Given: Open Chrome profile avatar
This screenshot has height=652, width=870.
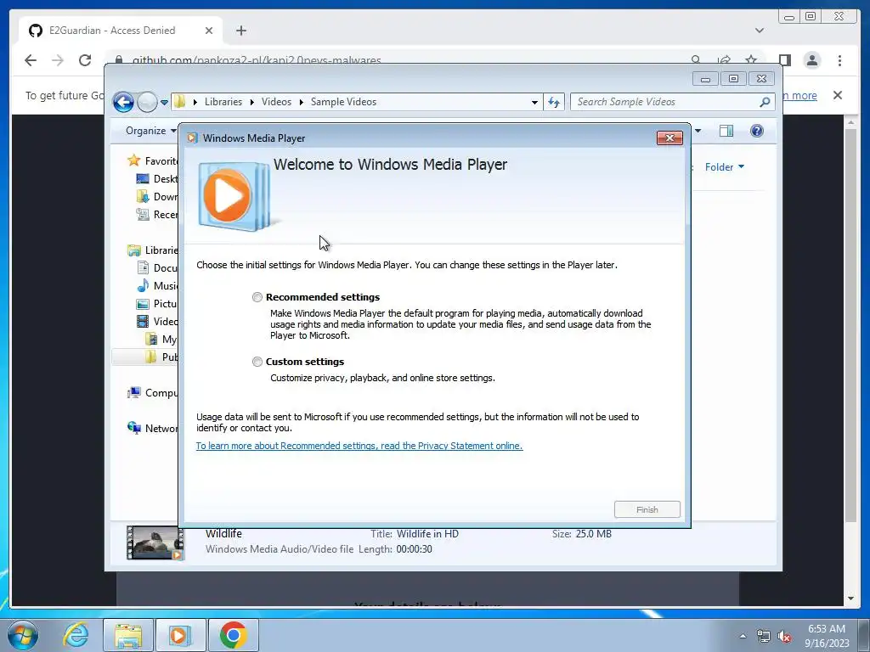Looking at the screenshot, I should click(812, 60).
